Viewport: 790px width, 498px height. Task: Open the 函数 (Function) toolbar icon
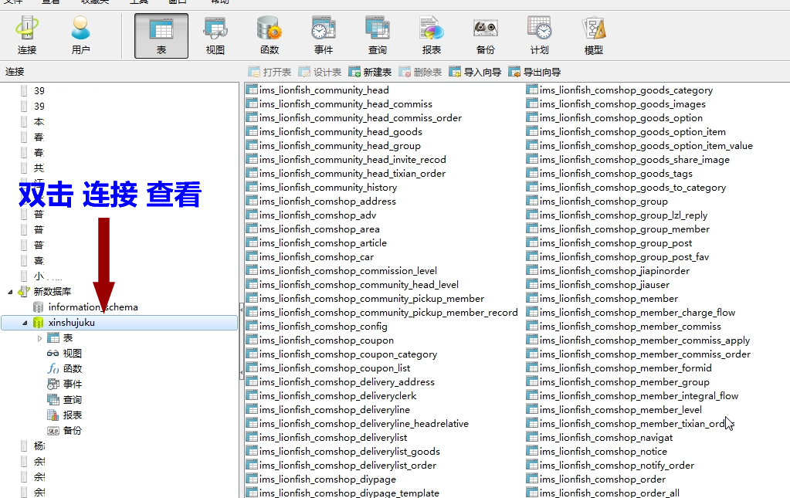pos(270,36)
